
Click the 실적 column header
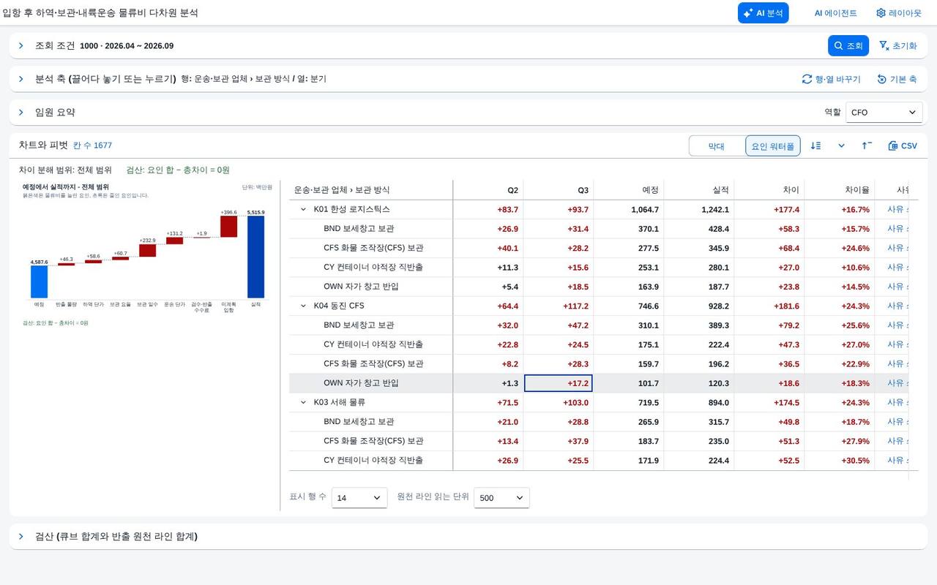699,190
